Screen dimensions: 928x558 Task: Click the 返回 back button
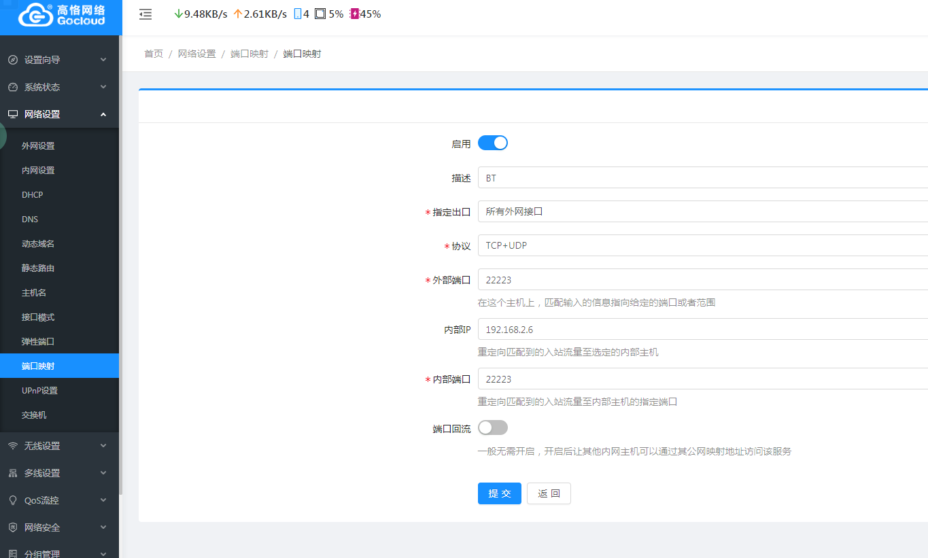click(x=549, y=493)
